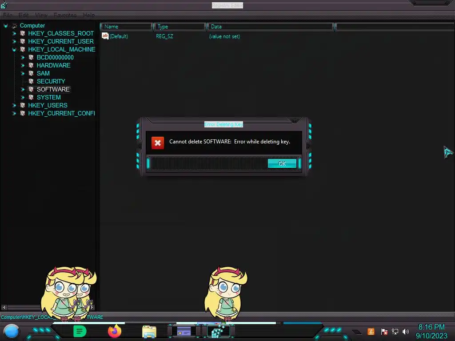Expand the HARDWARE key arrow
This screenshot has width=455, height=341.
point(22,66)
